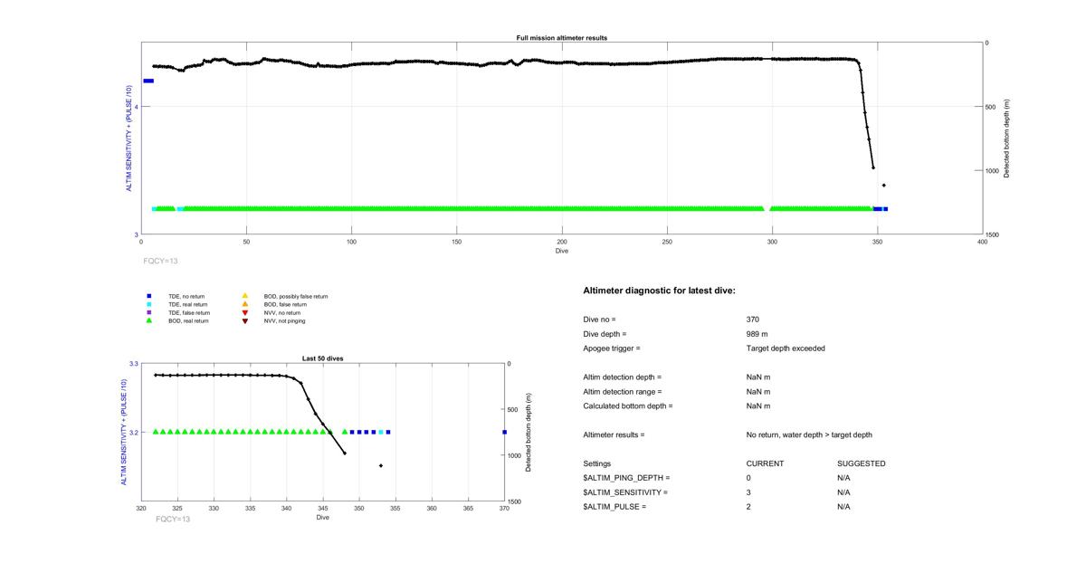Image resolution: width=1086 pixels, height=563 pixels.
Task: Click the 'SUGGESTED' column header
Action: pos(862,464)
